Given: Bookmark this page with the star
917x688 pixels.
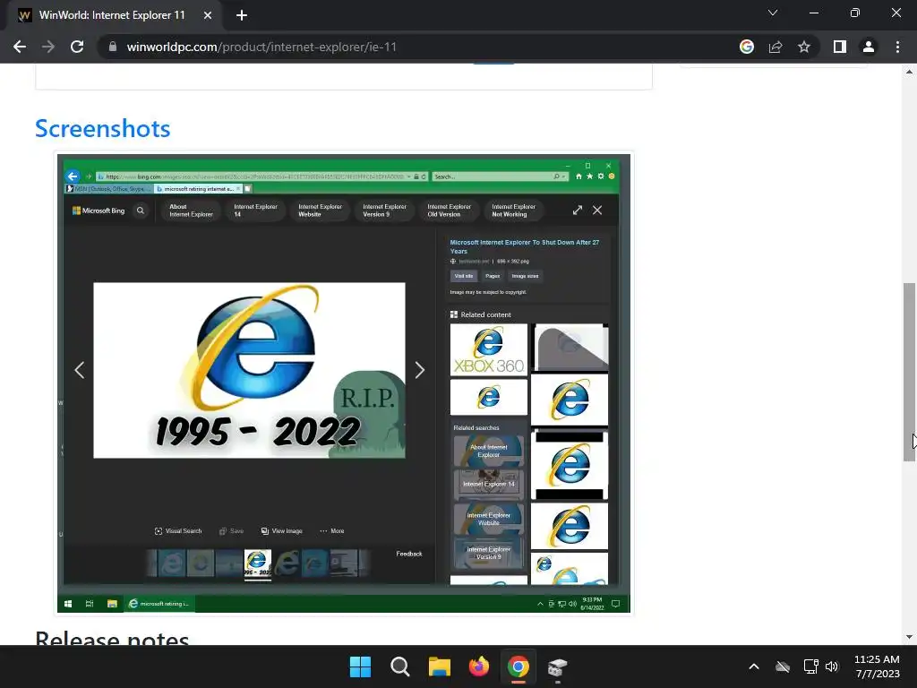Looking at the screenshot, I should 804,47.
